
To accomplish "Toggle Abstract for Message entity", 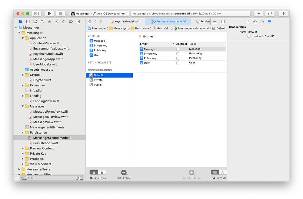I will pyautogui.click(x=178, y=49).
